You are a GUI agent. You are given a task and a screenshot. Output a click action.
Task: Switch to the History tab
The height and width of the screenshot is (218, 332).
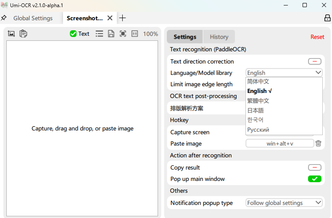[x=219, y=37]
